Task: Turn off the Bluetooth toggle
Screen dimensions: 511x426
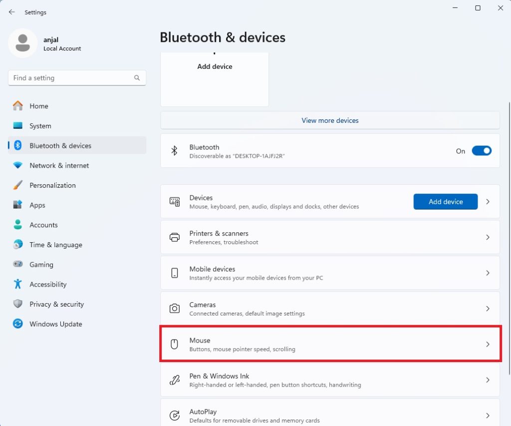Action: pos(481,150)
